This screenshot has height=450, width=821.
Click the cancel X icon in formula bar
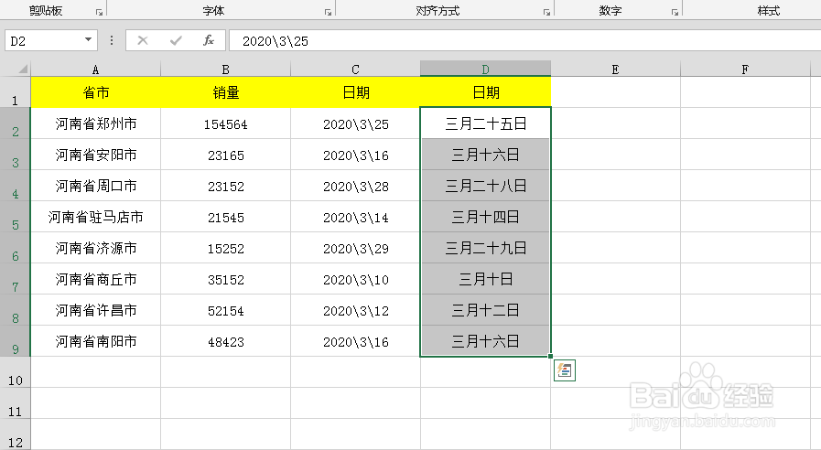tap(143, 41)
